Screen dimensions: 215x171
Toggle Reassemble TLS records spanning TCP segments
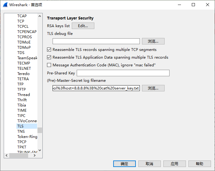(x=49, y=49)
